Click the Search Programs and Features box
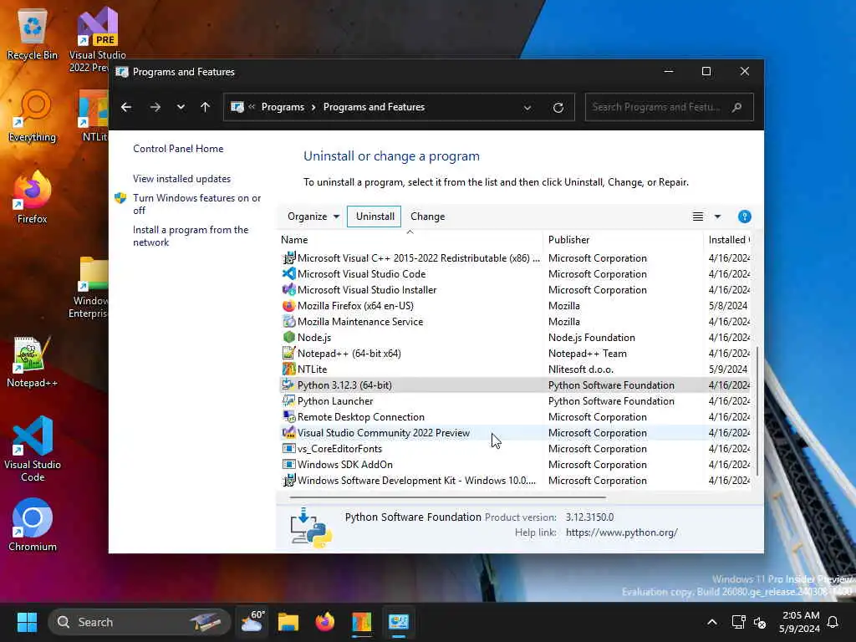This screenshot has width=856, height=642. [670, 107]
